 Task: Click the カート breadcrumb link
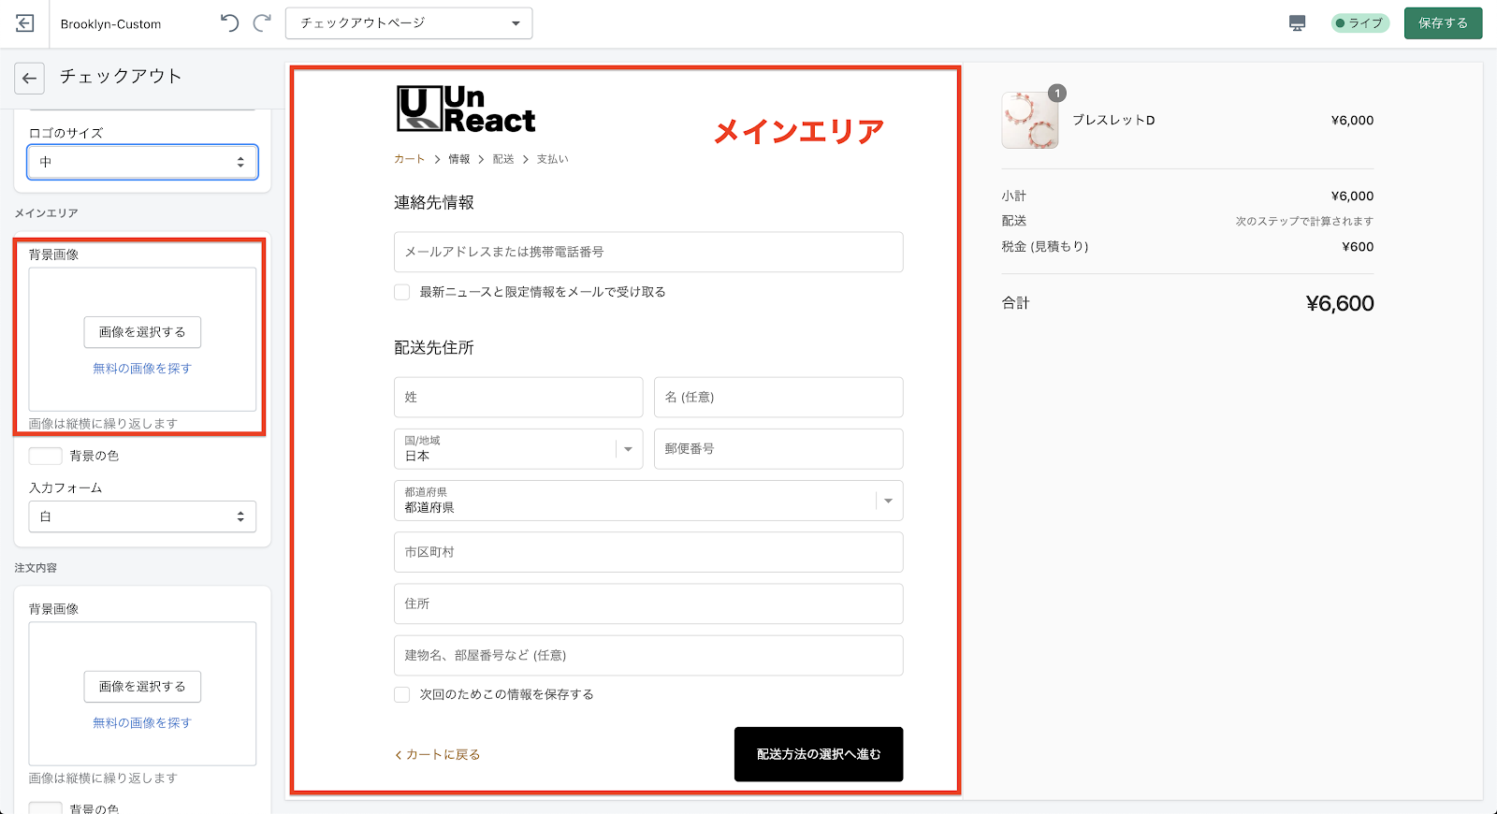click(x=409, y=159)
